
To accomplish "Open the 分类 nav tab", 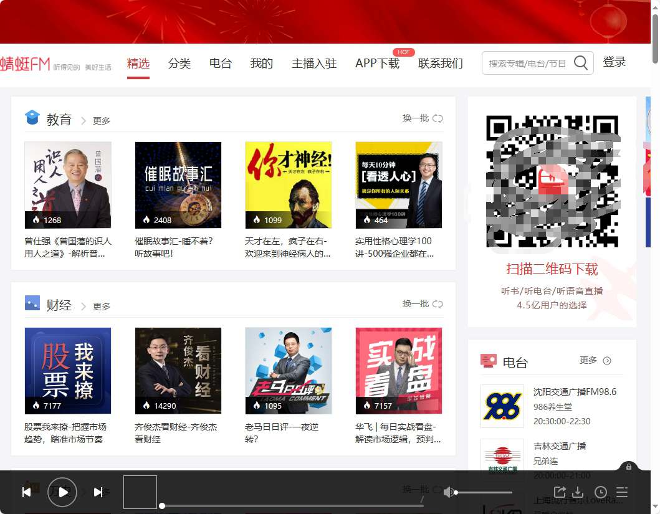I will (179, 64).
